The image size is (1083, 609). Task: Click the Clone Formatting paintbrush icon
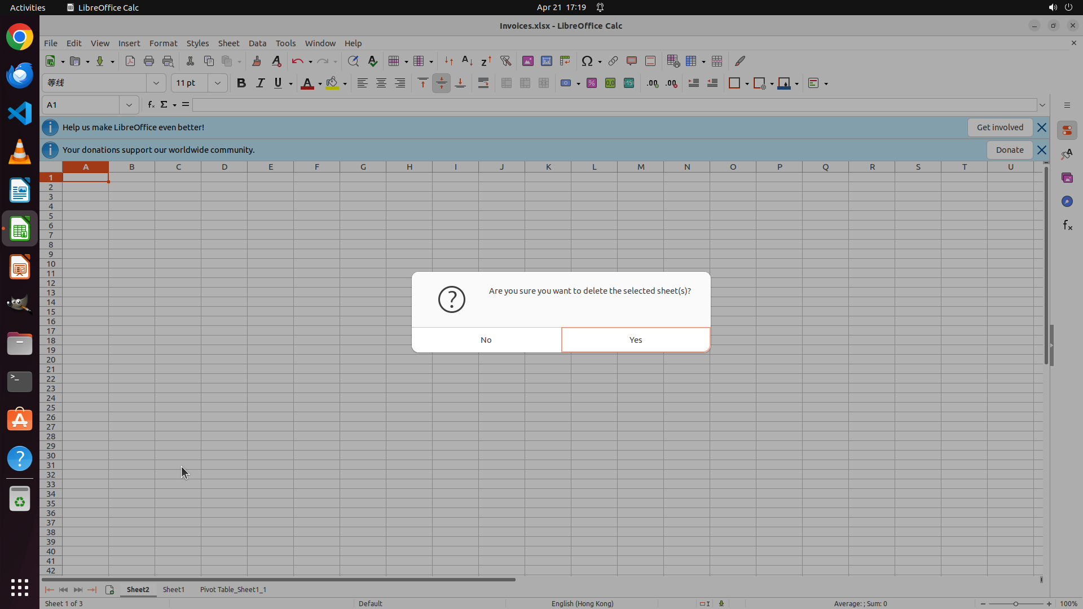[257, 61]
